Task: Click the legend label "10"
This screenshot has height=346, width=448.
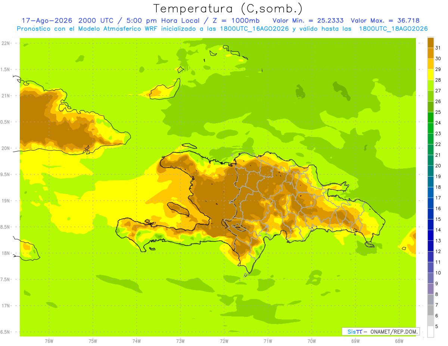Action: click(x=438, y=273)
